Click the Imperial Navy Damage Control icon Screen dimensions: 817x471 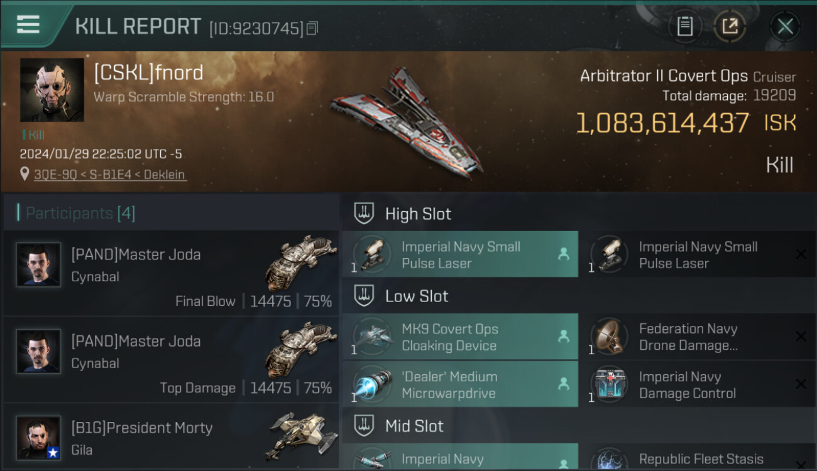pos(610,384)
